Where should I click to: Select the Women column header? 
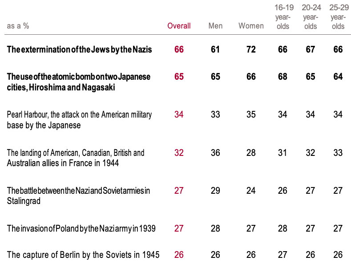click(x=251, y=26)
